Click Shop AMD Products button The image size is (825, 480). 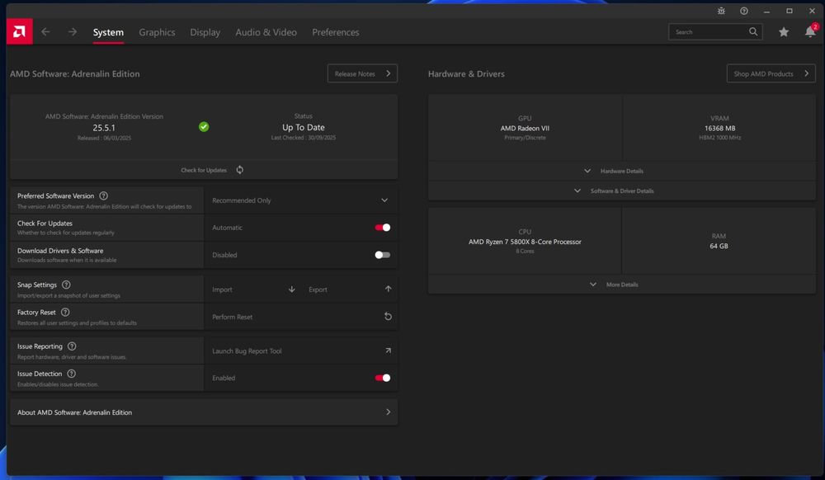tap(770, 73)
